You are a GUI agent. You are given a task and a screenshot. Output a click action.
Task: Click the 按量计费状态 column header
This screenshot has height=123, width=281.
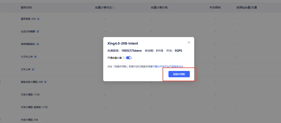(104, 8)
